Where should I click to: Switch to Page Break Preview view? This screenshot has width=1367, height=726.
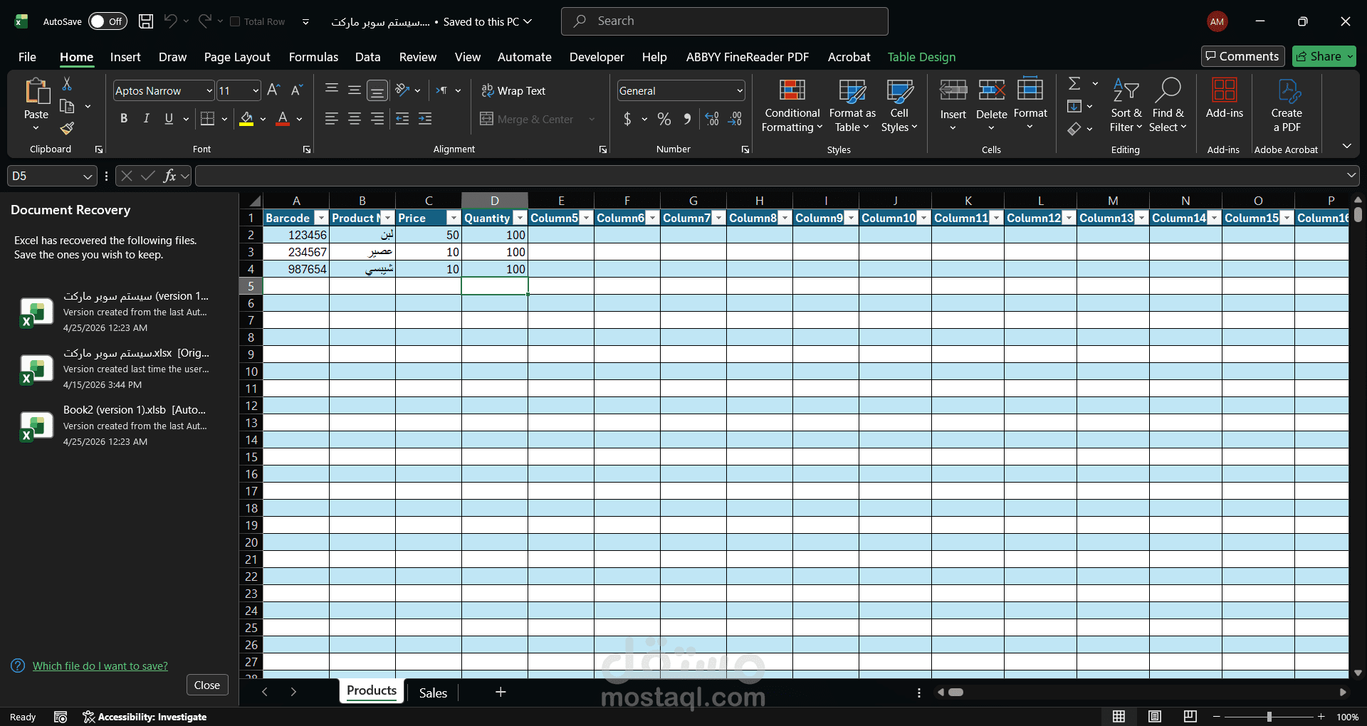coord(1190,717)
